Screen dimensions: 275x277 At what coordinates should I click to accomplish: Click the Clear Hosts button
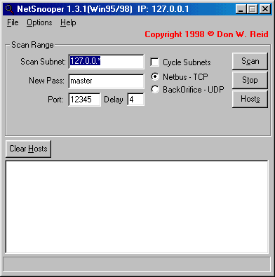pyautogui.click(x=28, y=149)
